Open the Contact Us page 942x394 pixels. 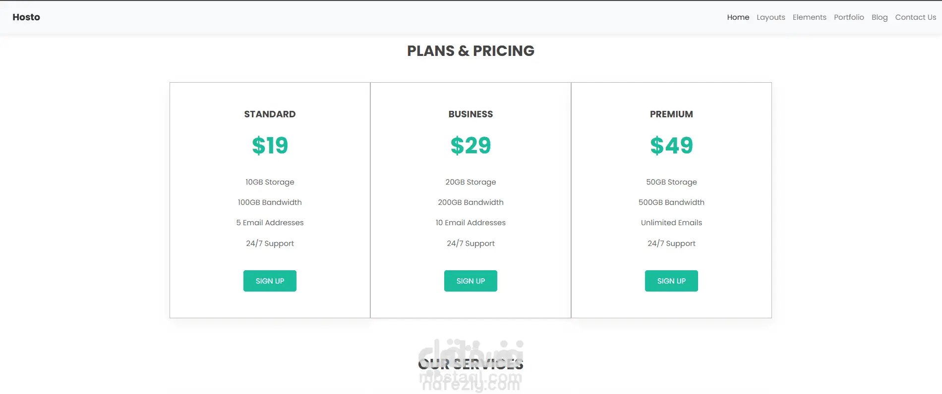[x=915, y=17]
